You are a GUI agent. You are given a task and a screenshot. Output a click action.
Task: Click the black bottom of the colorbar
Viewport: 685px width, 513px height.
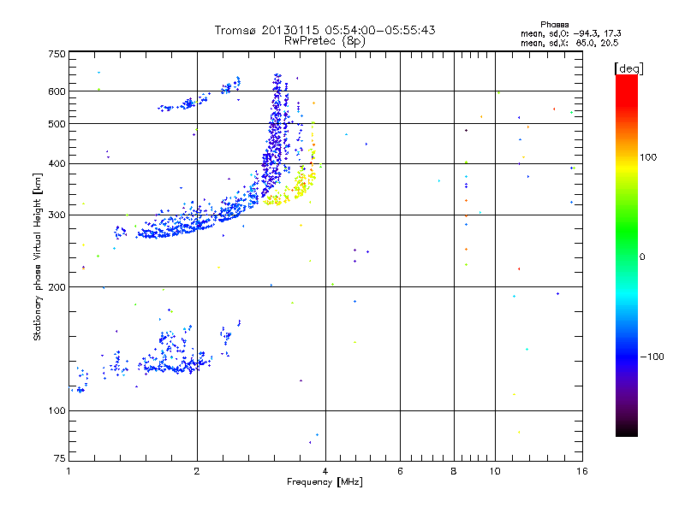point(627,430)
